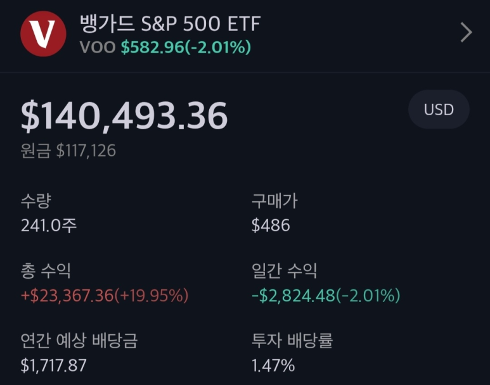Click the 총 수익 label

tap(46, 270)
